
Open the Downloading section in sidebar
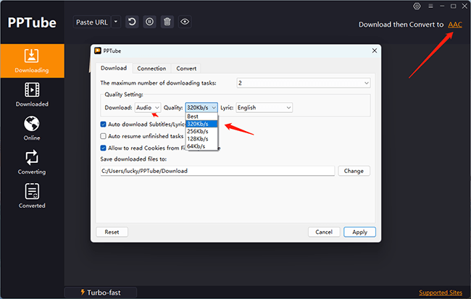pos(32,61)
